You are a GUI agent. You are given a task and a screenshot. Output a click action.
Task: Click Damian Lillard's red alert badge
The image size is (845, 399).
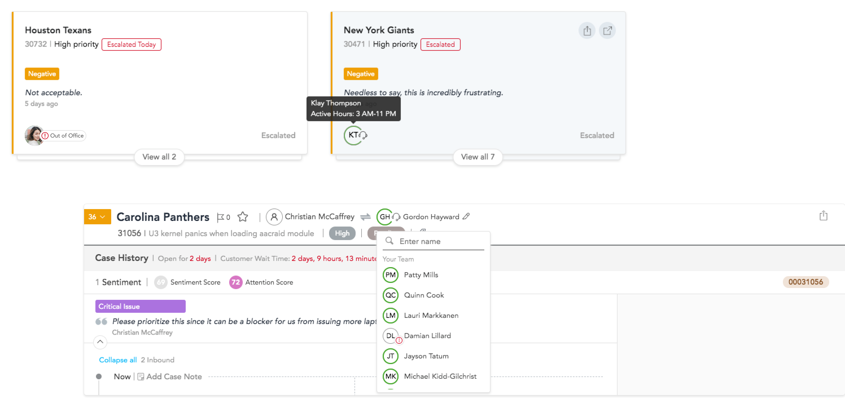click(x=399, y=340)
